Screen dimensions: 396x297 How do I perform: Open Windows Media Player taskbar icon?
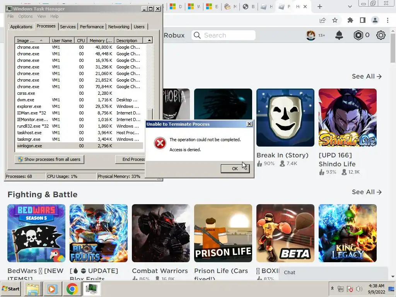tap(53, 289)
